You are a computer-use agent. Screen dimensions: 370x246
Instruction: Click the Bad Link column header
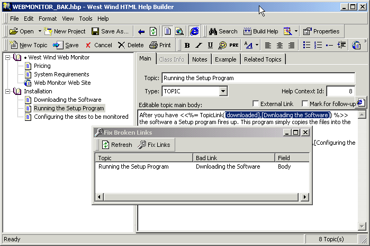[234, 158]
